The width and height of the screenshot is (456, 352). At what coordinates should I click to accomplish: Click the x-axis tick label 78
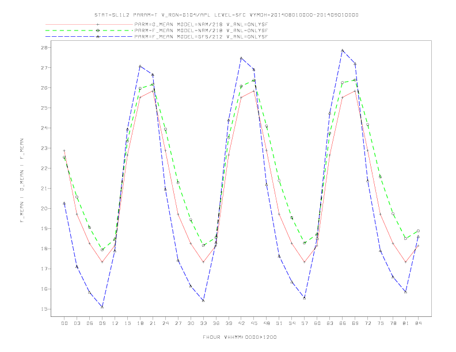(x=393, y=323)
